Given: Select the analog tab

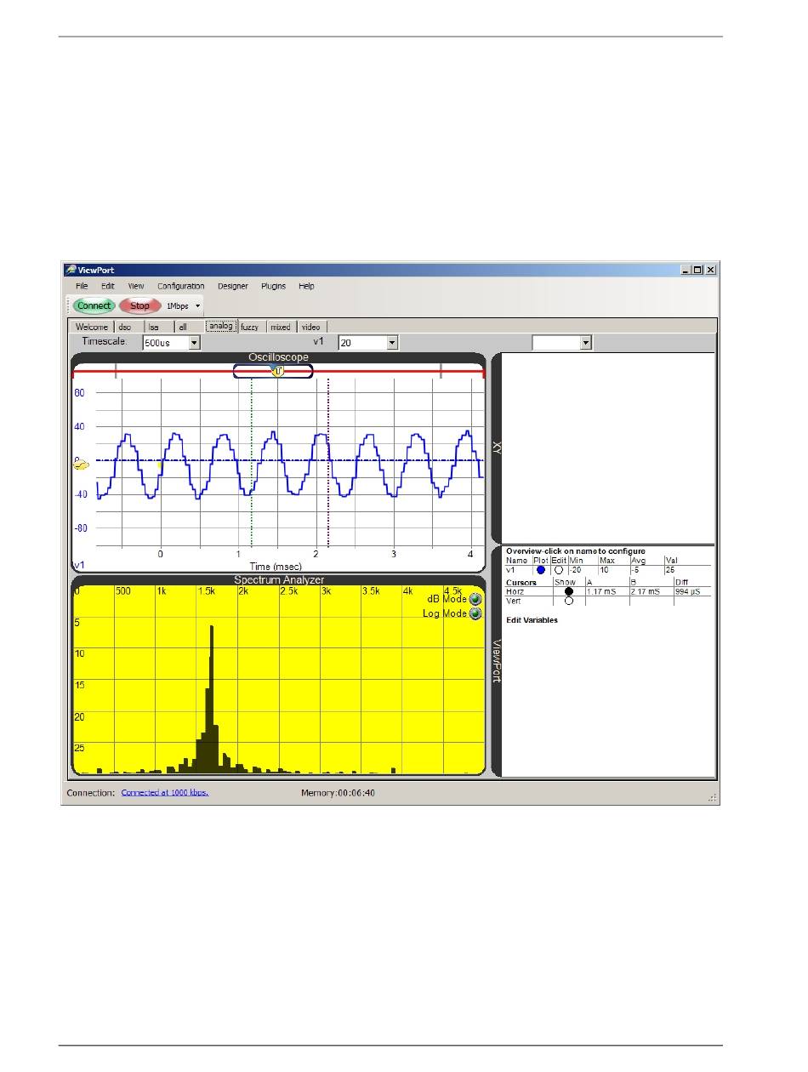Looking at the screenshot, I should coord(220,326).
